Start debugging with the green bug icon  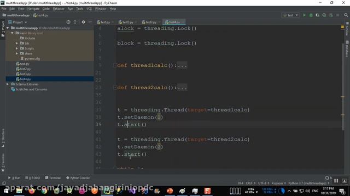[311, 15]
